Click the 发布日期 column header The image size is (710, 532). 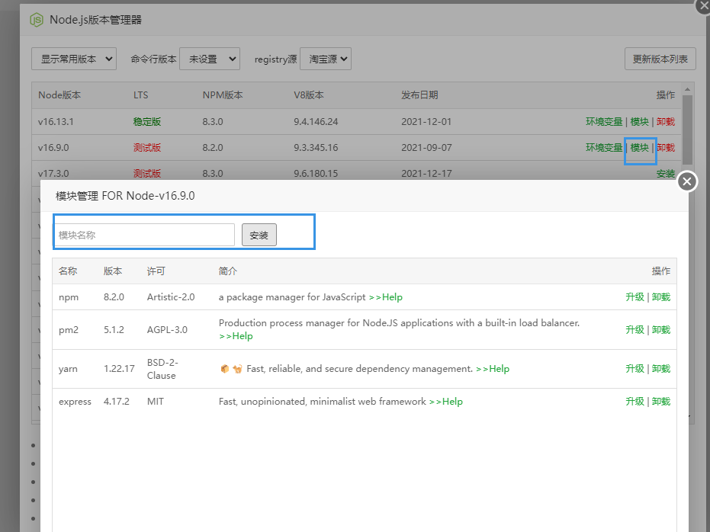[419, 95]
